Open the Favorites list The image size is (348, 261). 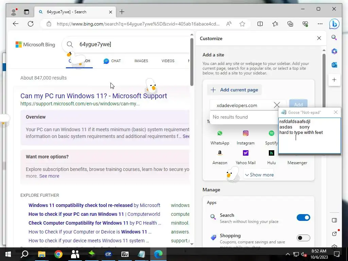pos(275,24)
